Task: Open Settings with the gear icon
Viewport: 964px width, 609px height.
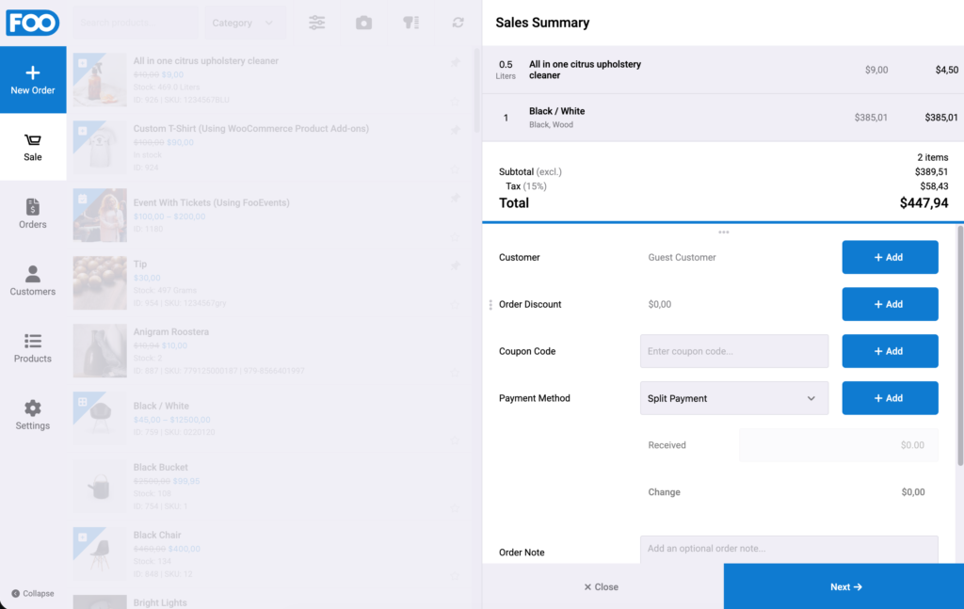Action: click(33, 415)
